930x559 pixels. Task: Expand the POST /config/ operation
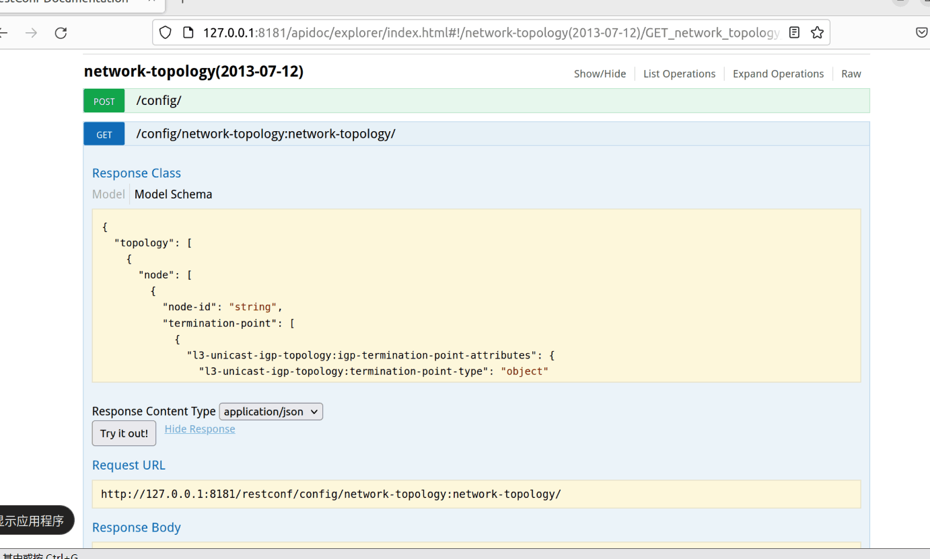(x=159, y=101)
